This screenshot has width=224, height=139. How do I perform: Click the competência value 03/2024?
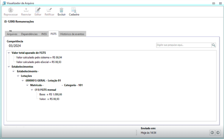15,46
